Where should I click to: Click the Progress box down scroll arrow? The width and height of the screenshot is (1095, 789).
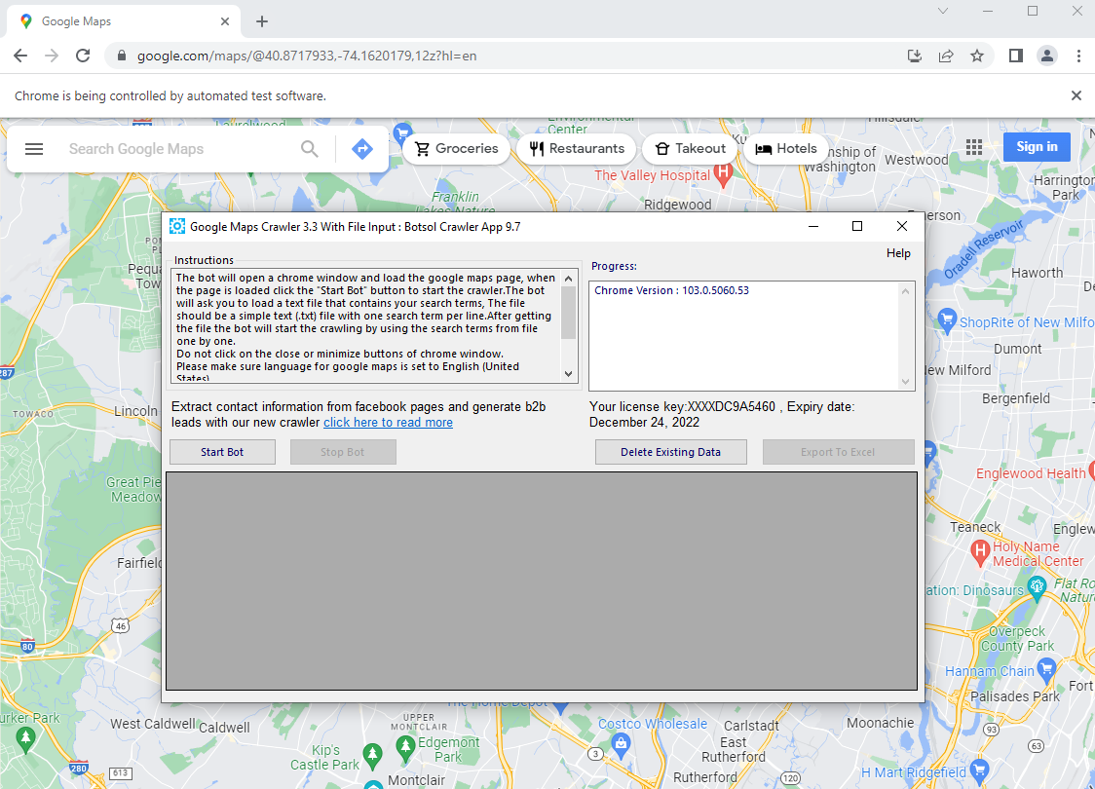(906, 381)
